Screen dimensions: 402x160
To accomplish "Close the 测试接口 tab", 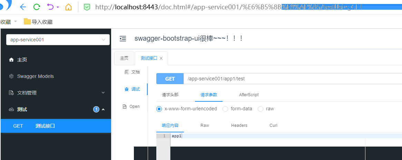I will click(161, 59).
